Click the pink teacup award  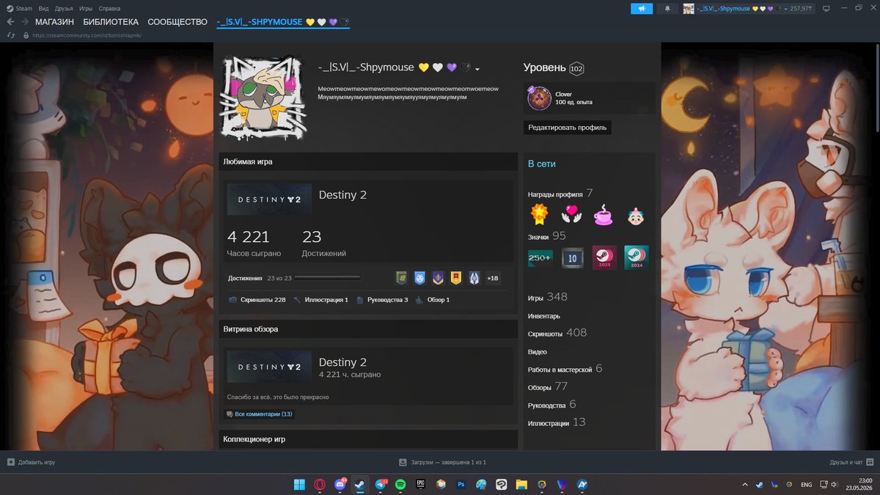(x=603, y=215)
